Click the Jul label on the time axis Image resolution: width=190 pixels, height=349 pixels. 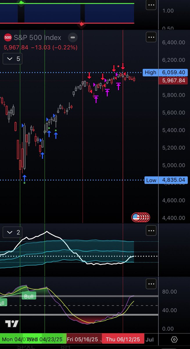pos(150,339)
